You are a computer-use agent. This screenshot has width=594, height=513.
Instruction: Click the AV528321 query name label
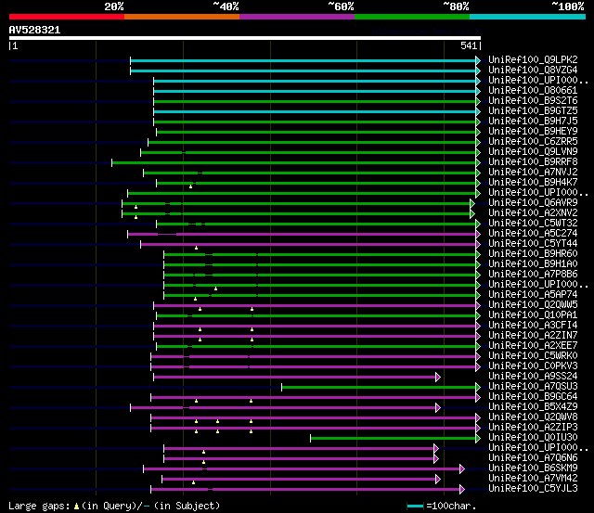pos(34,30)
